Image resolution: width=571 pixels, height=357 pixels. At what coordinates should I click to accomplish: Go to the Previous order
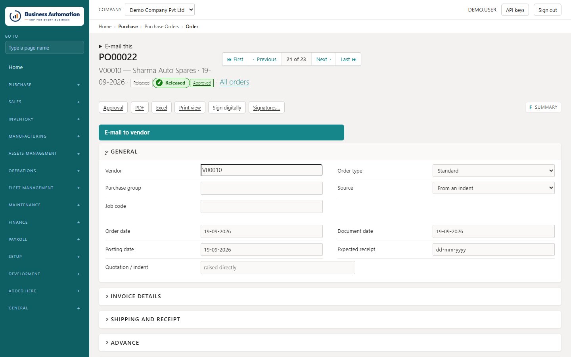coord(265,59)
